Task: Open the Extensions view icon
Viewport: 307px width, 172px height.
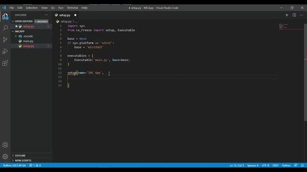Action: (5, 63)
